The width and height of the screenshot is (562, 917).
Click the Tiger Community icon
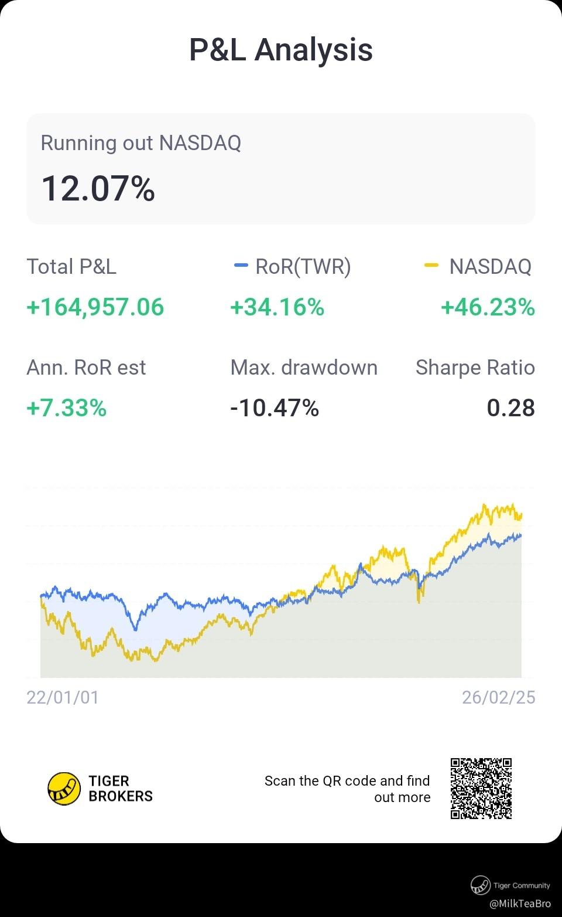click(x=481, y=885)
